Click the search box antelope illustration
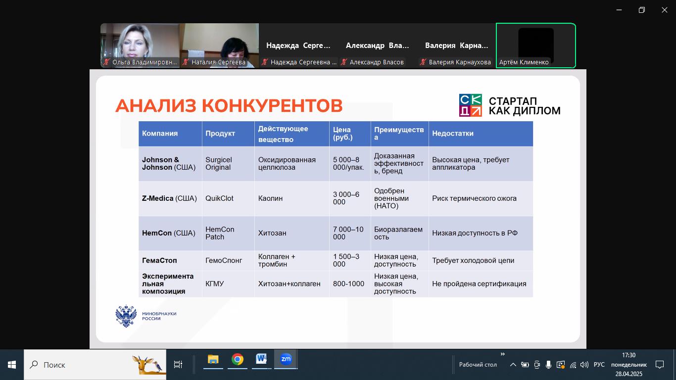The image size is (676, 380). [x=148, y=365]
